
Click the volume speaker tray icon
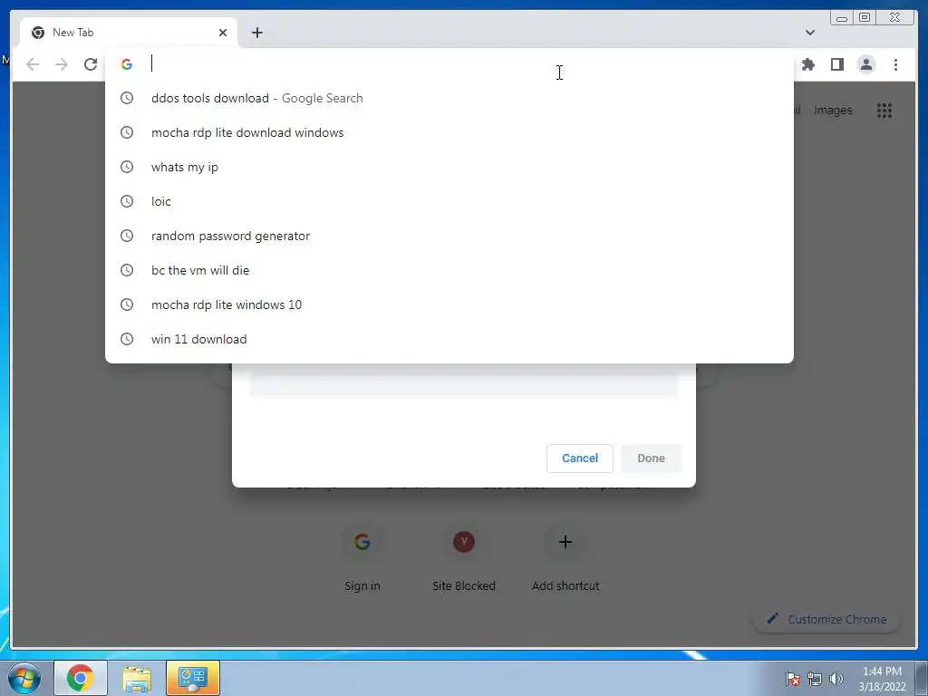[x=836, y=679]
